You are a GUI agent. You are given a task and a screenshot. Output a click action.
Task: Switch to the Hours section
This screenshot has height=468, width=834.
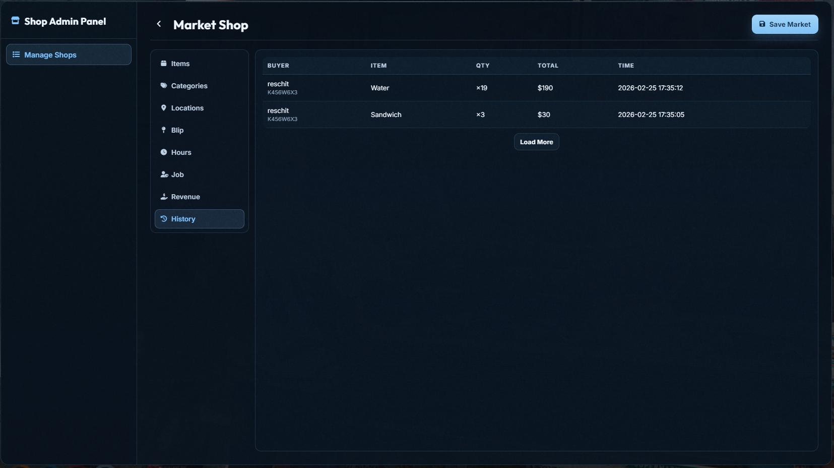200,152
